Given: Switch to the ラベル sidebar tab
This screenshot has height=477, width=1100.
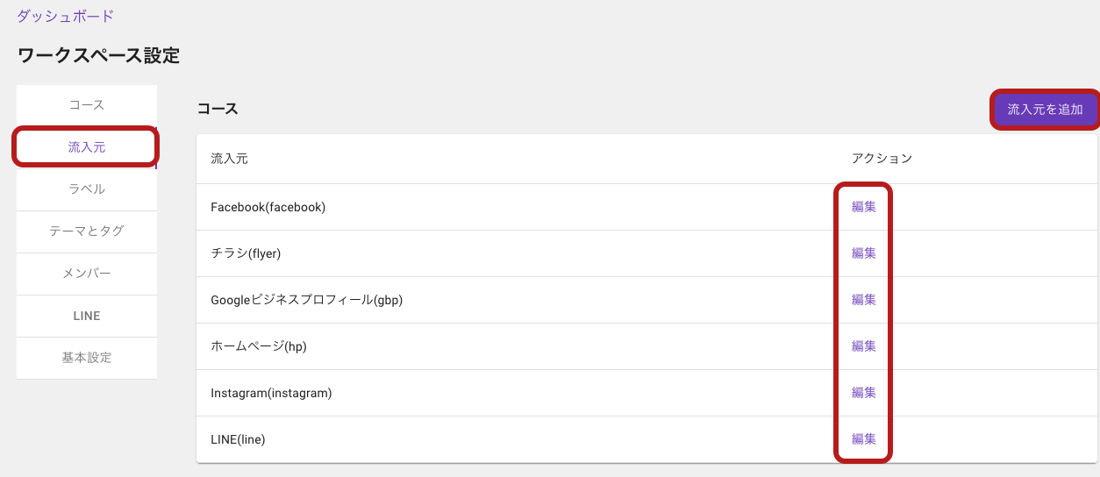Looking at the screenshot, I should point(87,189).
